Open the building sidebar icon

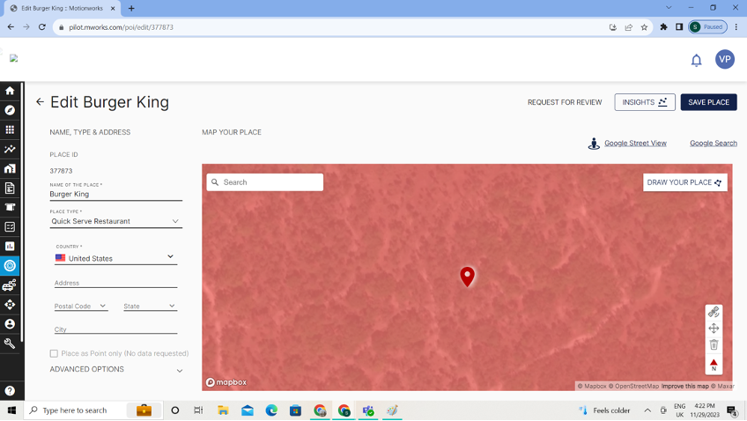click(10, 168)
